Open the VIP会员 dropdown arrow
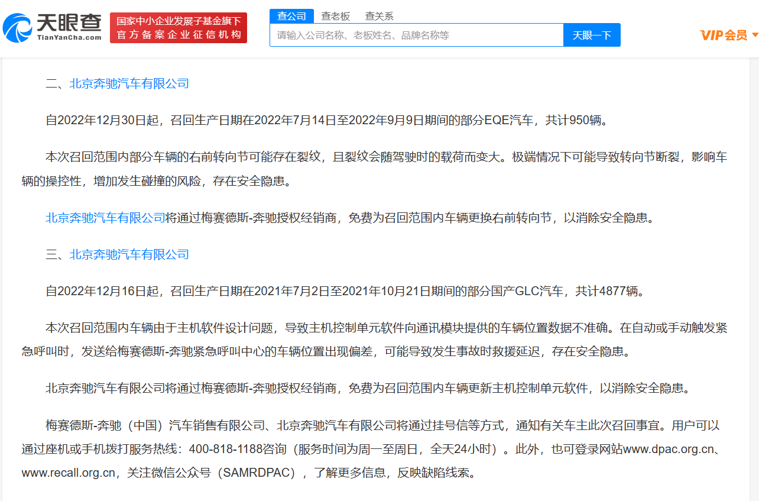Viewport: 759px width, 501px height. click(x=754, y=35)
